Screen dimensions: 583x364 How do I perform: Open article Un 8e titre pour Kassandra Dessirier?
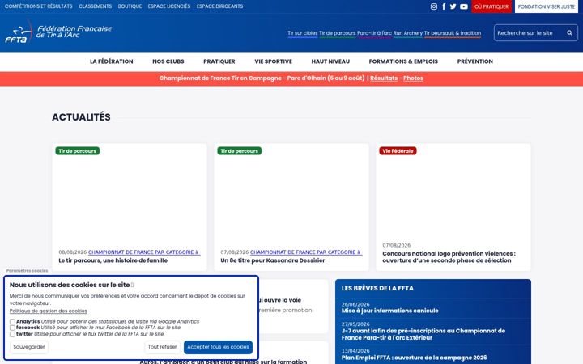(x=273, y=260)
